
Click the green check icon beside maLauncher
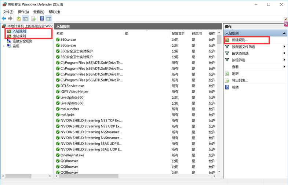(58, 109)
